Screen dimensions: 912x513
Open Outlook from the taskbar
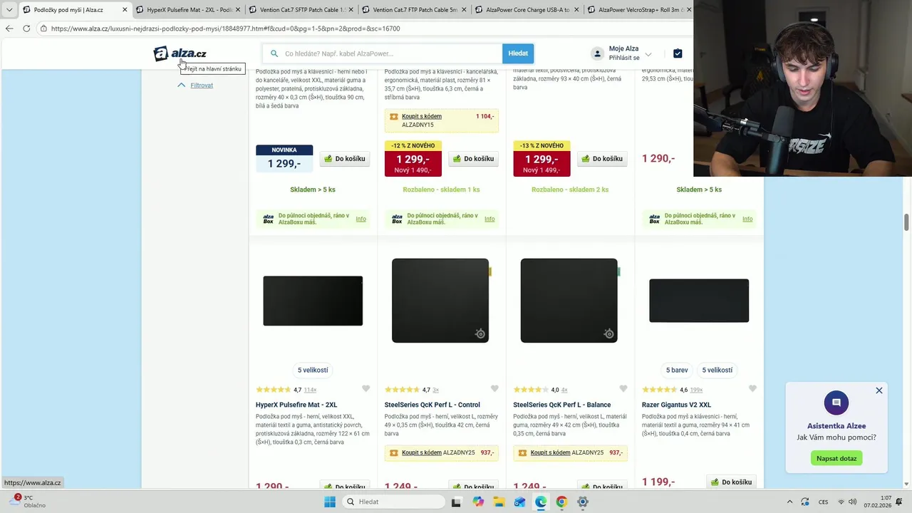click(519, 502)
